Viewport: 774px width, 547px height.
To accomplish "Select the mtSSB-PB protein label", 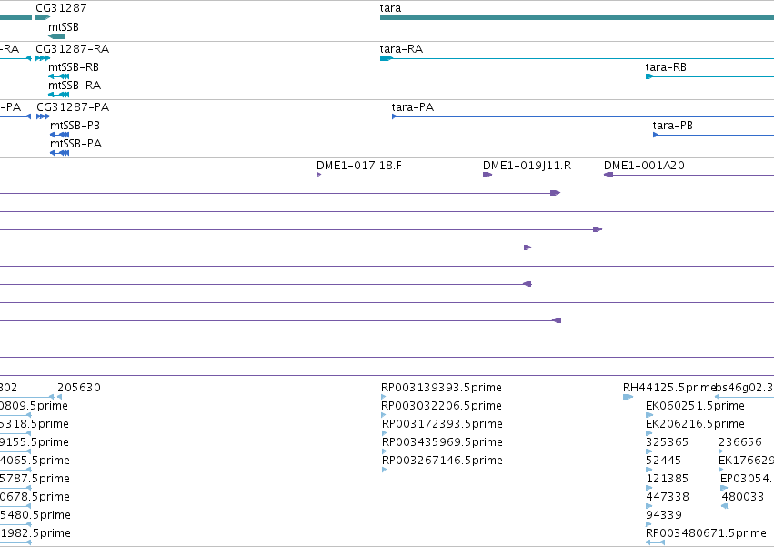I will (x=75, y=126).
